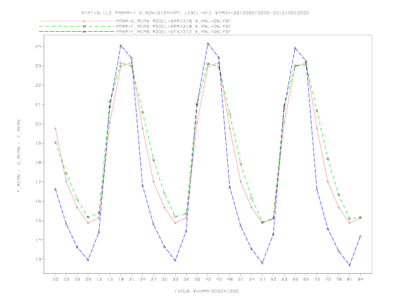Click y-axis tick label 15
The width and height of the screenshot is (393, 304).
(x=38, y=221)
